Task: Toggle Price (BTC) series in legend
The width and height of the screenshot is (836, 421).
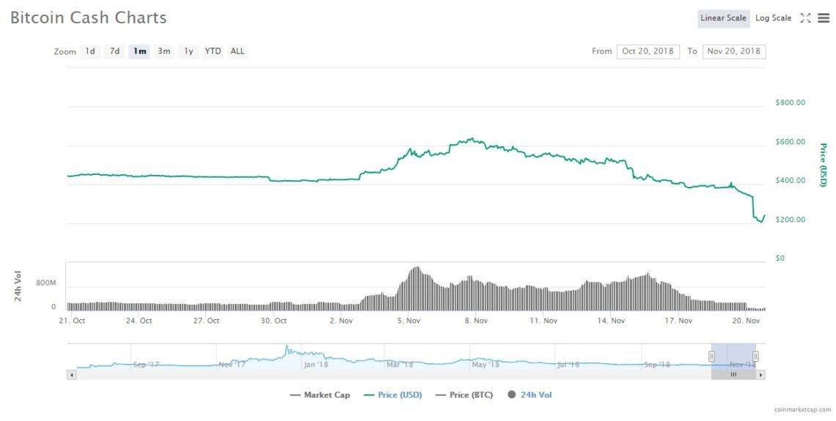Action: click(x=464, y=395)
